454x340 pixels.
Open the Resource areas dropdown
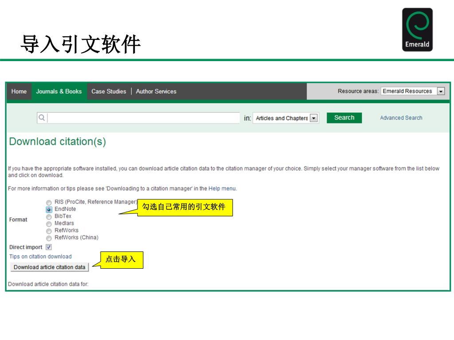[413, 91]
